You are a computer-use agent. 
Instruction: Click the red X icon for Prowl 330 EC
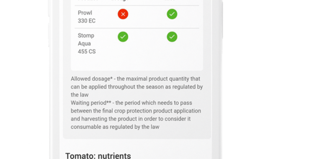pos(123,14)
